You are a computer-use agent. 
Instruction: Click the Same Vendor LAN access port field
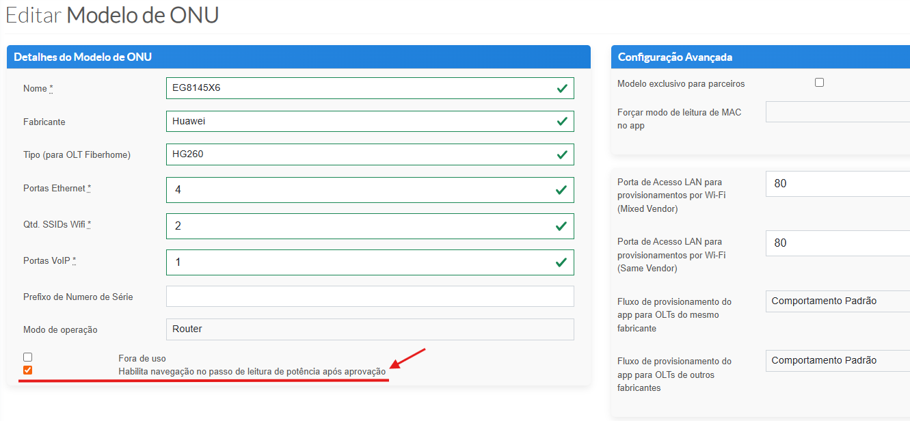[x=838, y=243]
